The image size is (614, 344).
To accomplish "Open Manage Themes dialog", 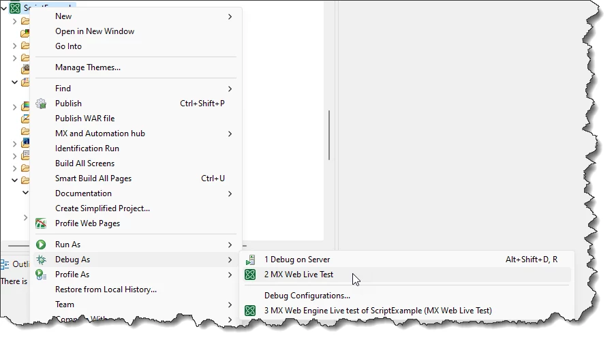I will [136, 67].
